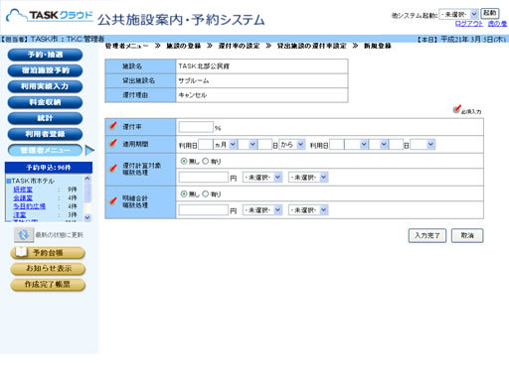Open the 統計 menu
The width and height of the screenshot is (509, 381).
pyautogui.click(x=45, y=118)
